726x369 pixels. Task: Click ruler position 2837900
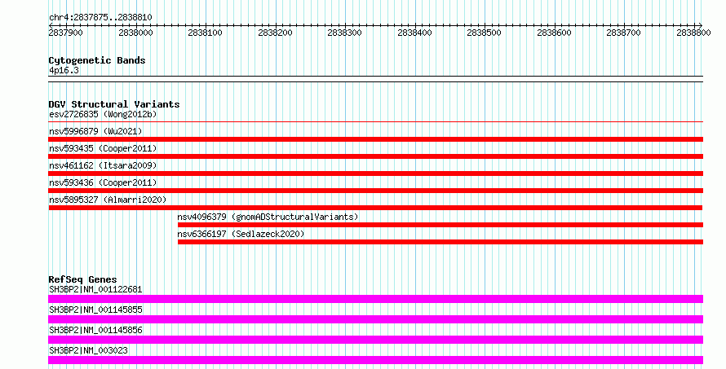tap(66, 33)
